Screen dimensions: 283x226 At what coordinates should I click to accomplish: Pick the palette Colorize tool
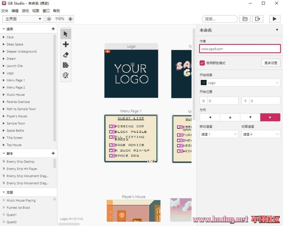point(65,75)
